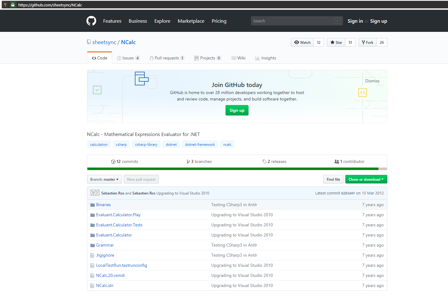
Task: Open the Issues tab
Action: pyautogui.click(x=128, y=58)
